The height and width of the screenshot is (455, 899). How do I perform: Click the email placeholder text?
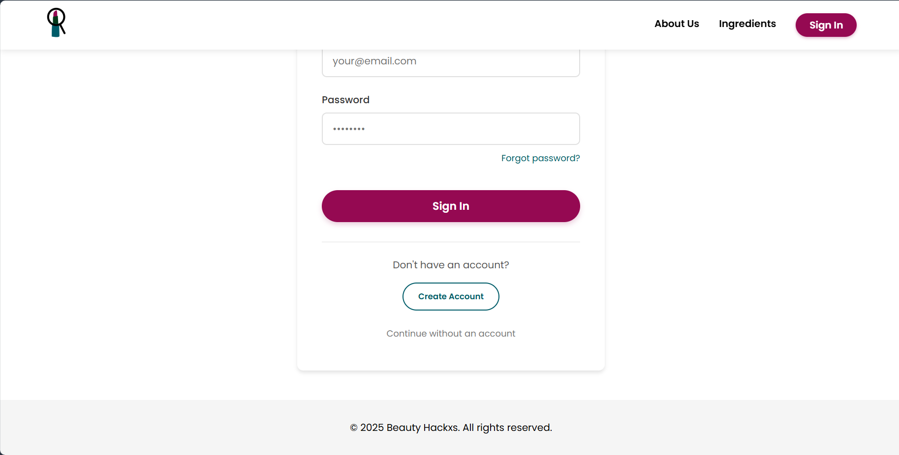click(374, 61)
